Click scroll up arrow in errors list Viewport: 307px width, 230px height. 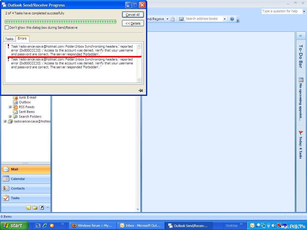tap(139, 46)
